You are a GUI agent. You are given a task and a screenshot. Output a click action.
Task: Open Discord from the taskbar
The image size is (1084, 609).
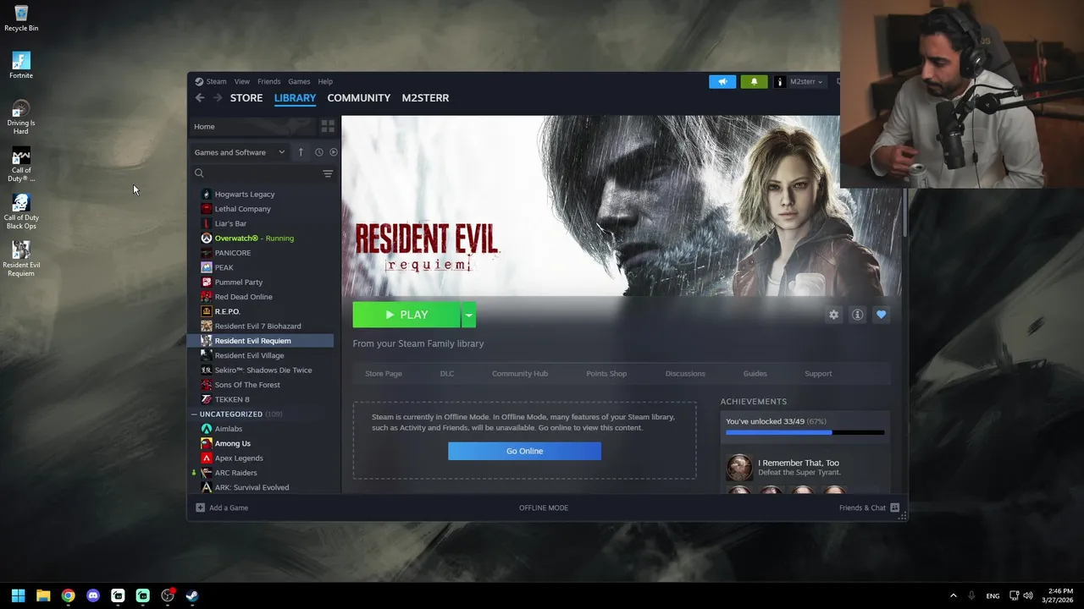click(x=93, y=595)
